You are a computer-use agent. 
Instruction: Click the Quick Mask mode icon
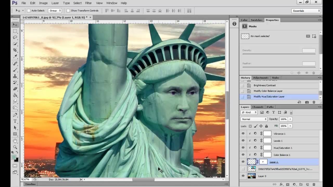15,166
